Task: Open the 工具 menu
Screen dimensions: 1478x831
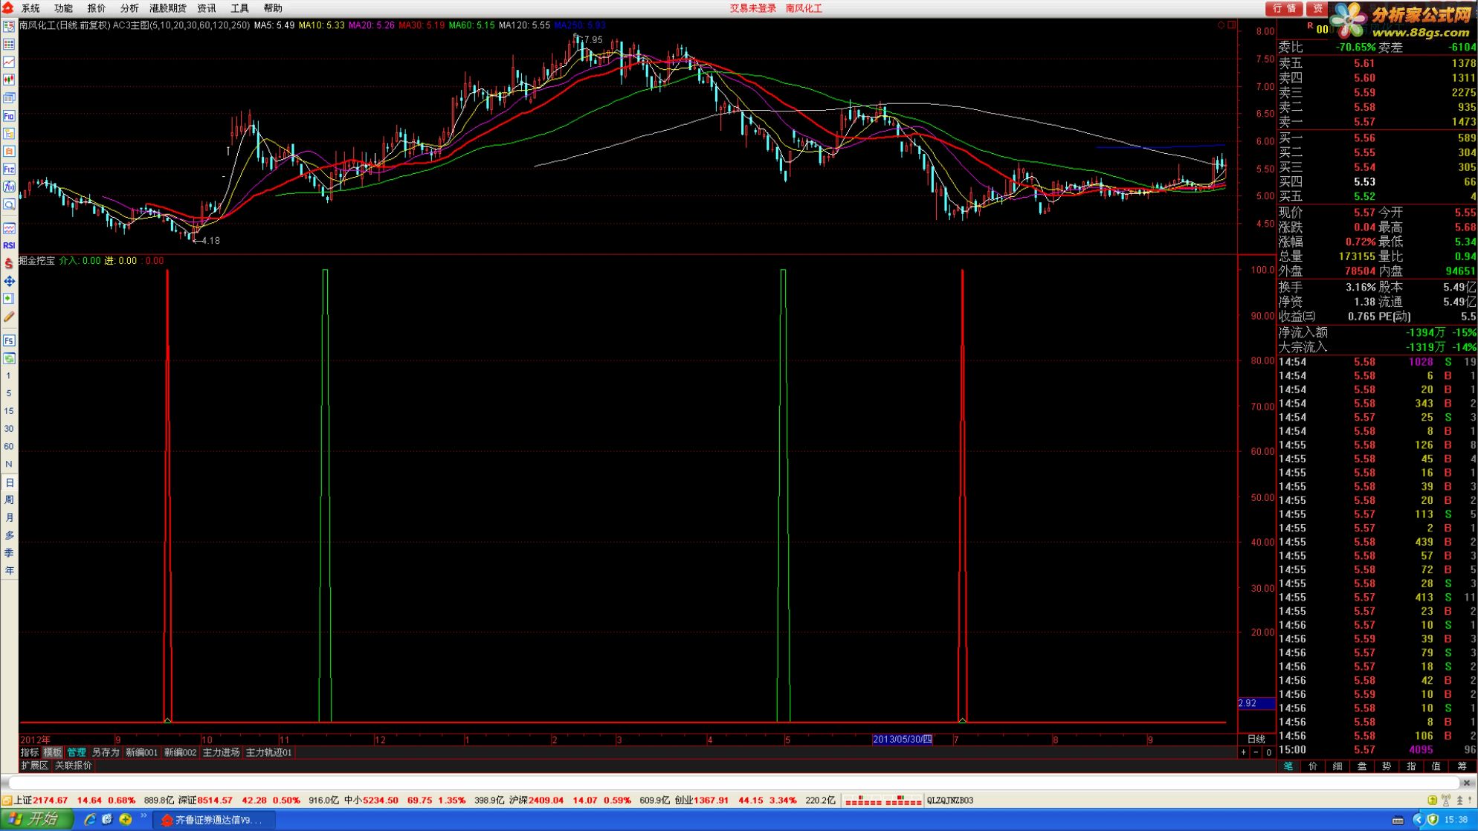Action: click(x=239, y=8)
